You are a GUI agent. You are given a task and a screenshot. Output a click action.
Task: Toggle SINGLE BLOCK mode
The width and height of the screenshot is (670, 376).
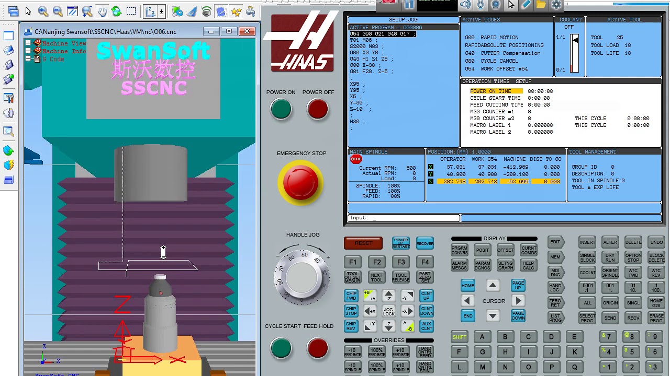[x=587, y=258]
